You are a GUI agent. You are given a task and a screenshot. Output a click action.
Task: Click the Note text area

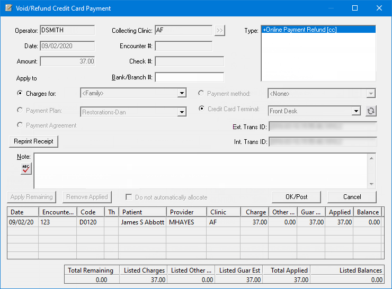[x=201, y=170]
